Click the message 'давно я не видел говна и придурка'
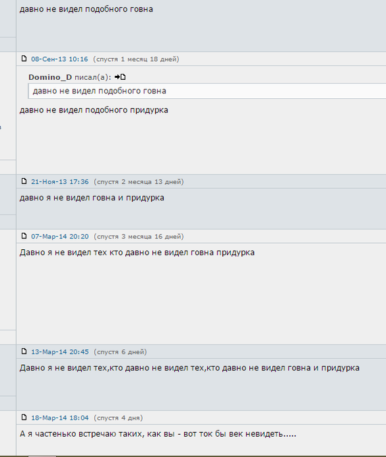 [92, 198]
